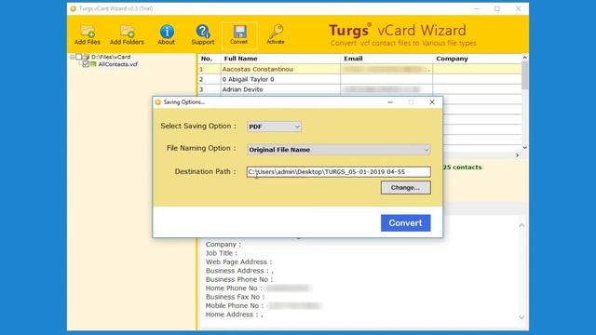
Task: Click the Change... button
Action: [406, 188]
